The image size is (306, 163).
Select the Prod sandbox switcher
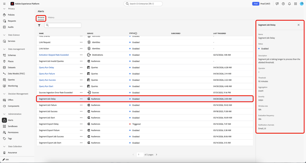pyautogui.click(x=261, y=4)
